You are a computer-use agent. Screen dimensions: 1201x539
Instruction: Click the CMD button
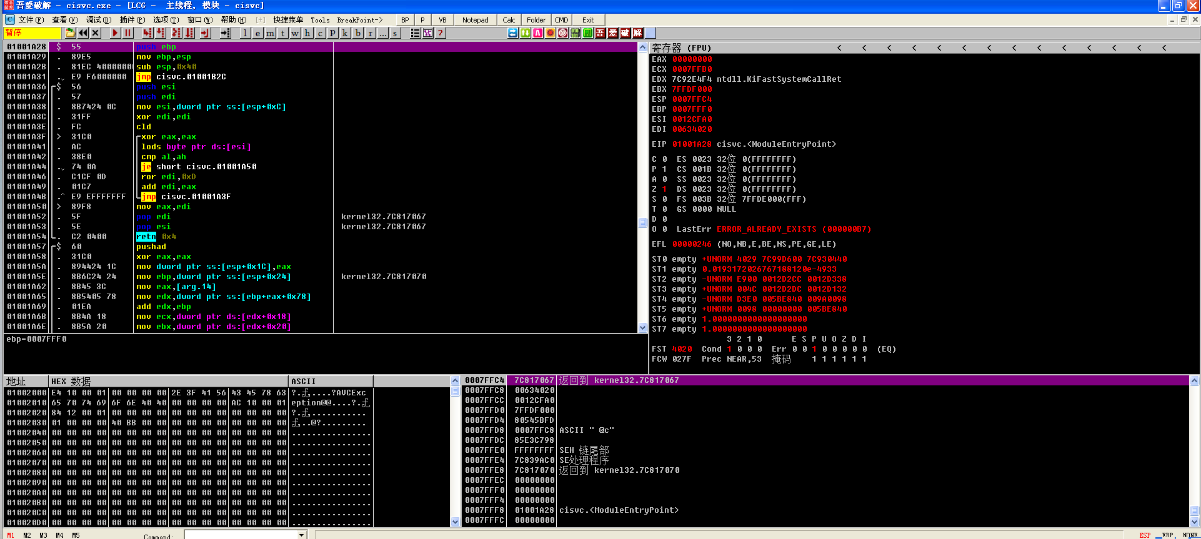tap(561, 20)
